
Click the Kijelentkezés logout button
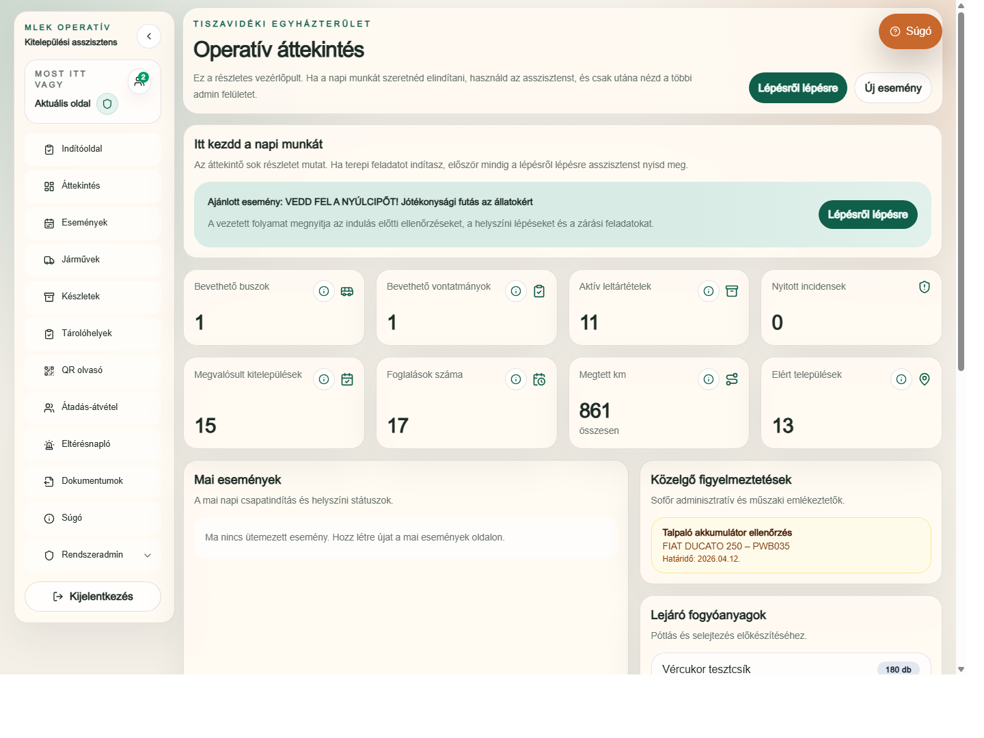pos(93,597)
